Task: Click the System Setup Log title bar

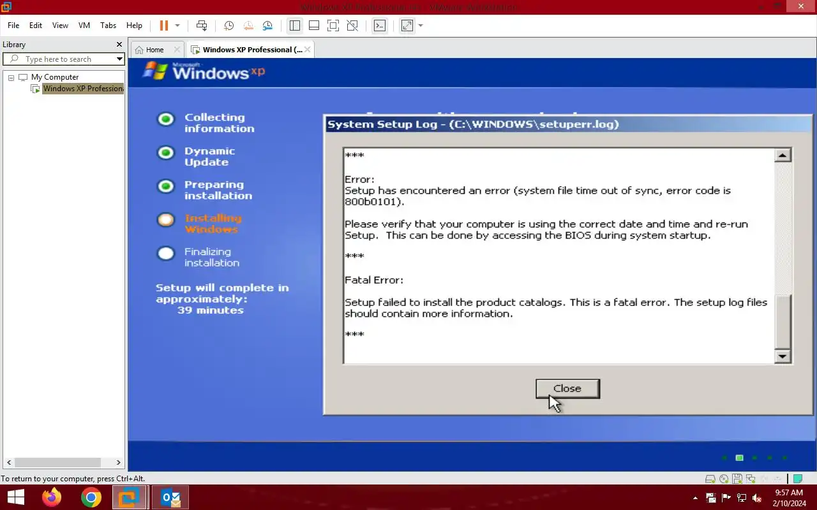Action: [x=568, y=124]
